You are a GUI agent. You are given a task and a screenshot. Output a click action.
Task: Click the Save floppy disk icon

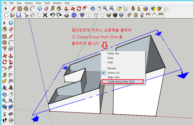19,15
